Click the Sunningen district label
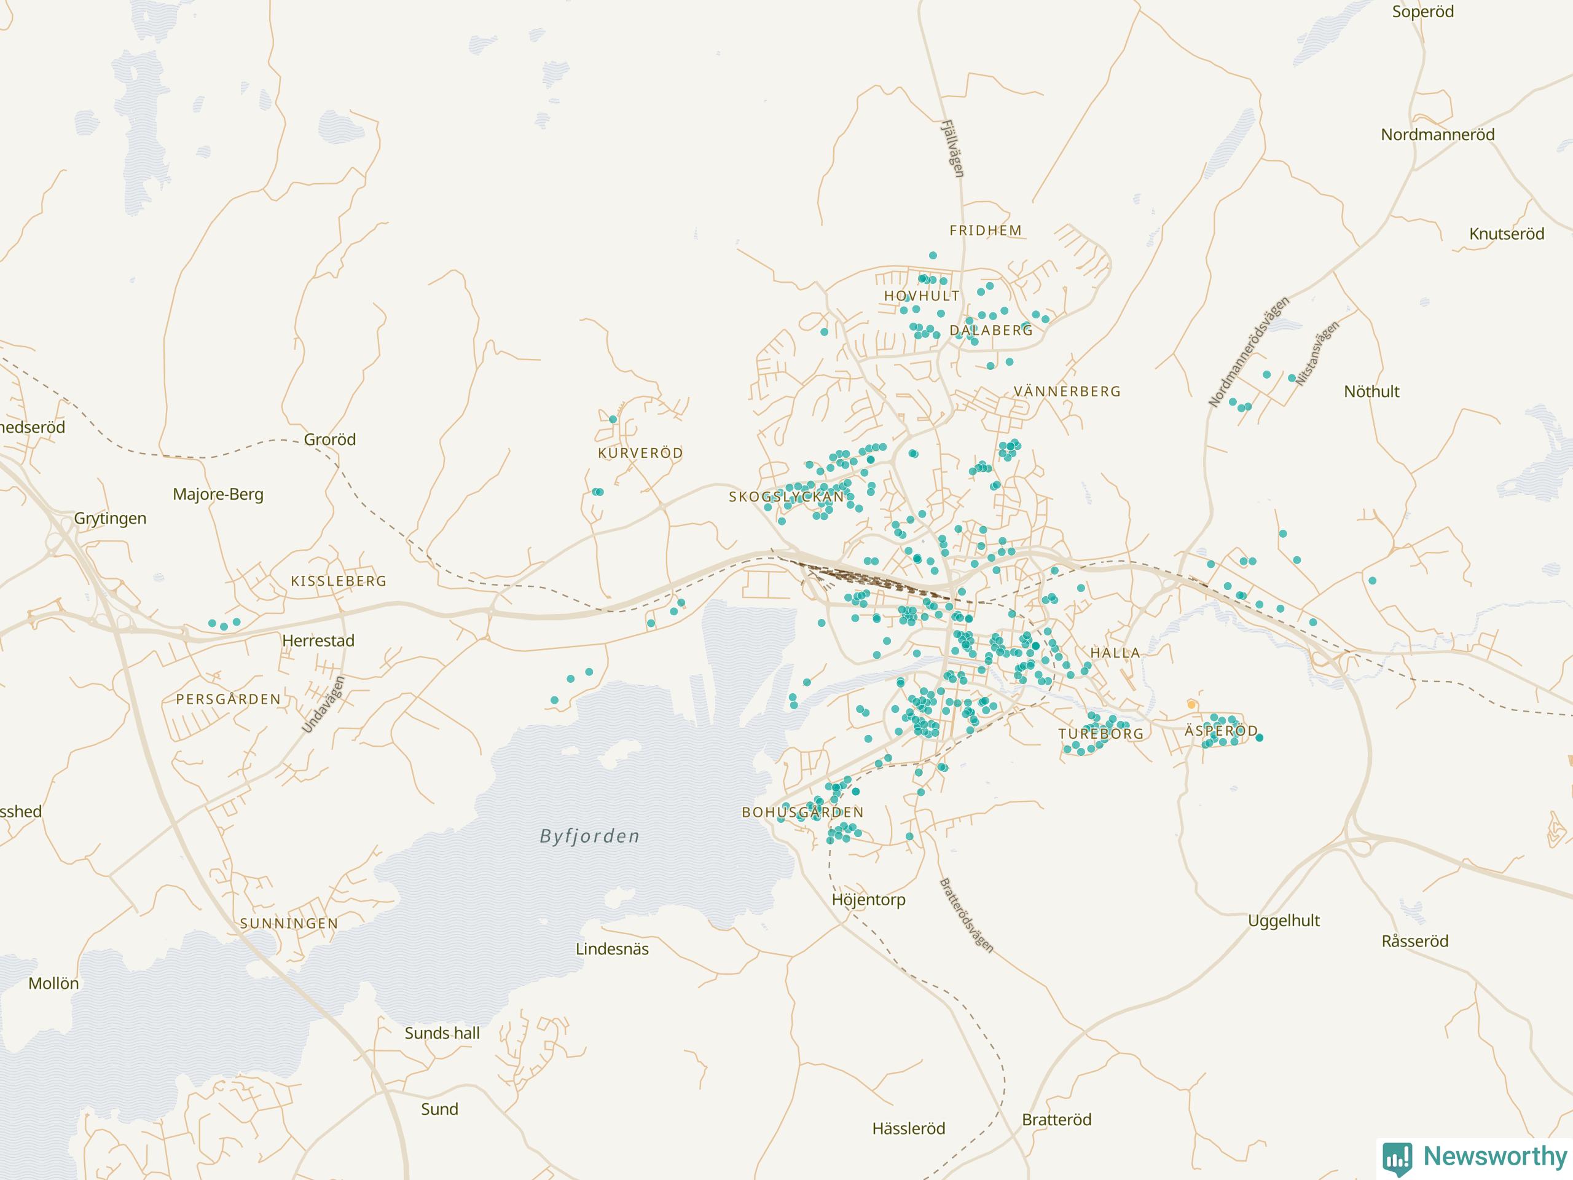The width and height of the screenshot is (1573, 1180). [x=289, y=923]
